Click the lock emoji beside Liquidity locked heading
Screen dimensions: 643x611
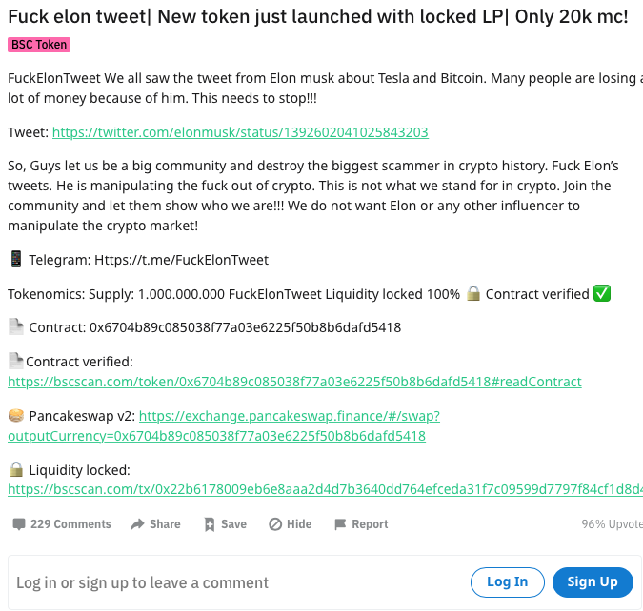tap(16, 469)
